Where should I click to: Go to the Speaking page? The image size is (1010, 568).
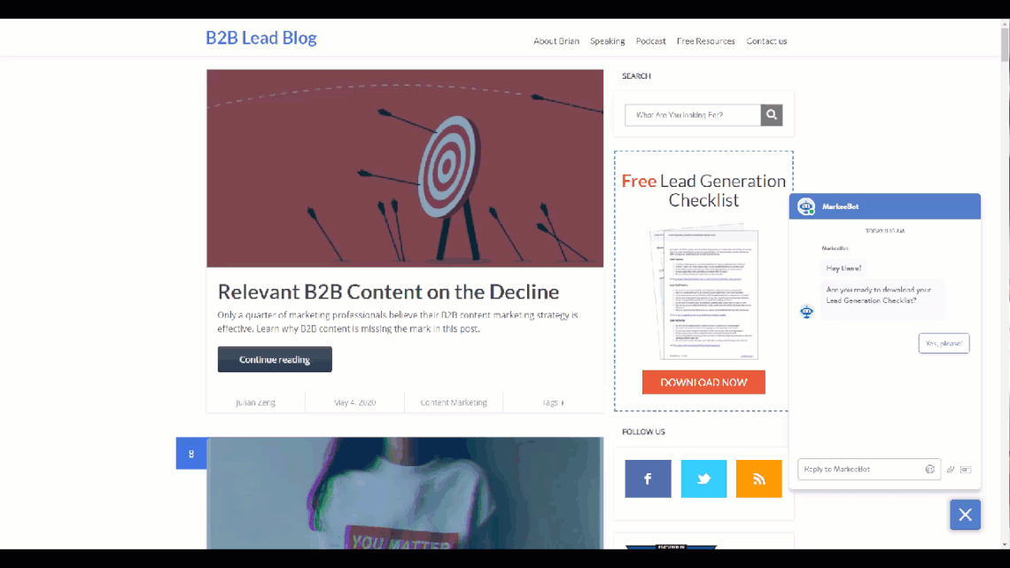pyautogui.click(x=608, y=42)
